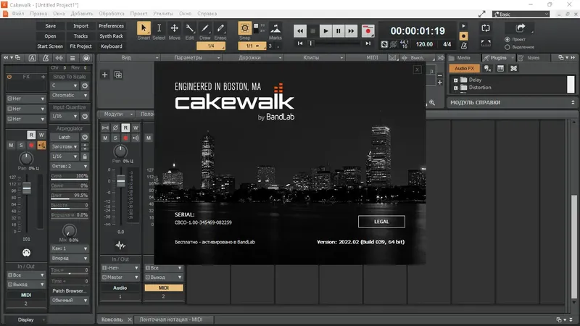
Task: Toggle Read automation in audio strip
Action: coord(125,128)
